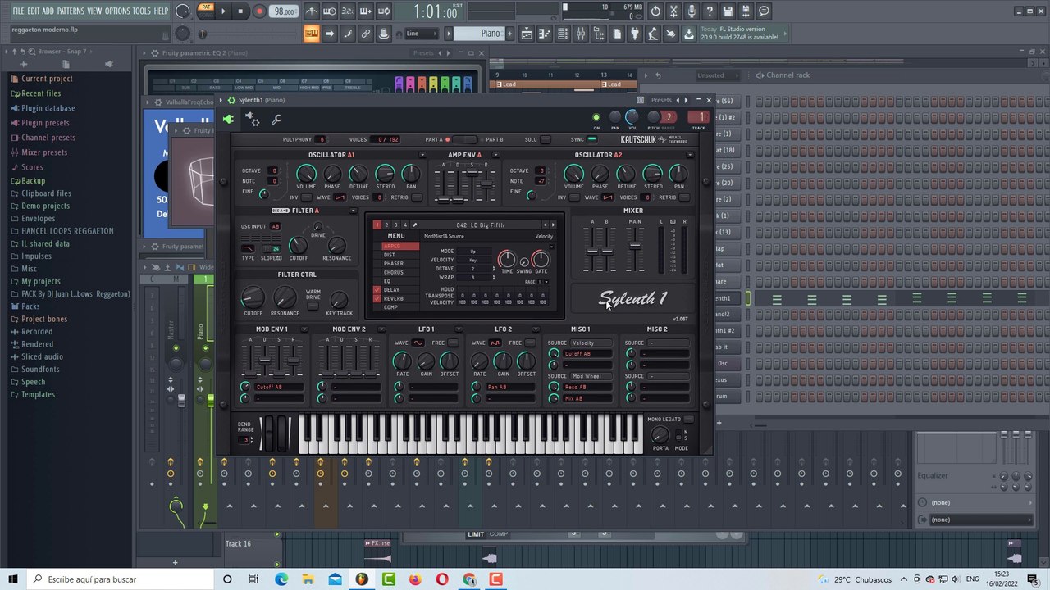This screenshot has height=590, width=1050.
Task: Open File Explorer from taskbar
Action: (x=308, y=579)
